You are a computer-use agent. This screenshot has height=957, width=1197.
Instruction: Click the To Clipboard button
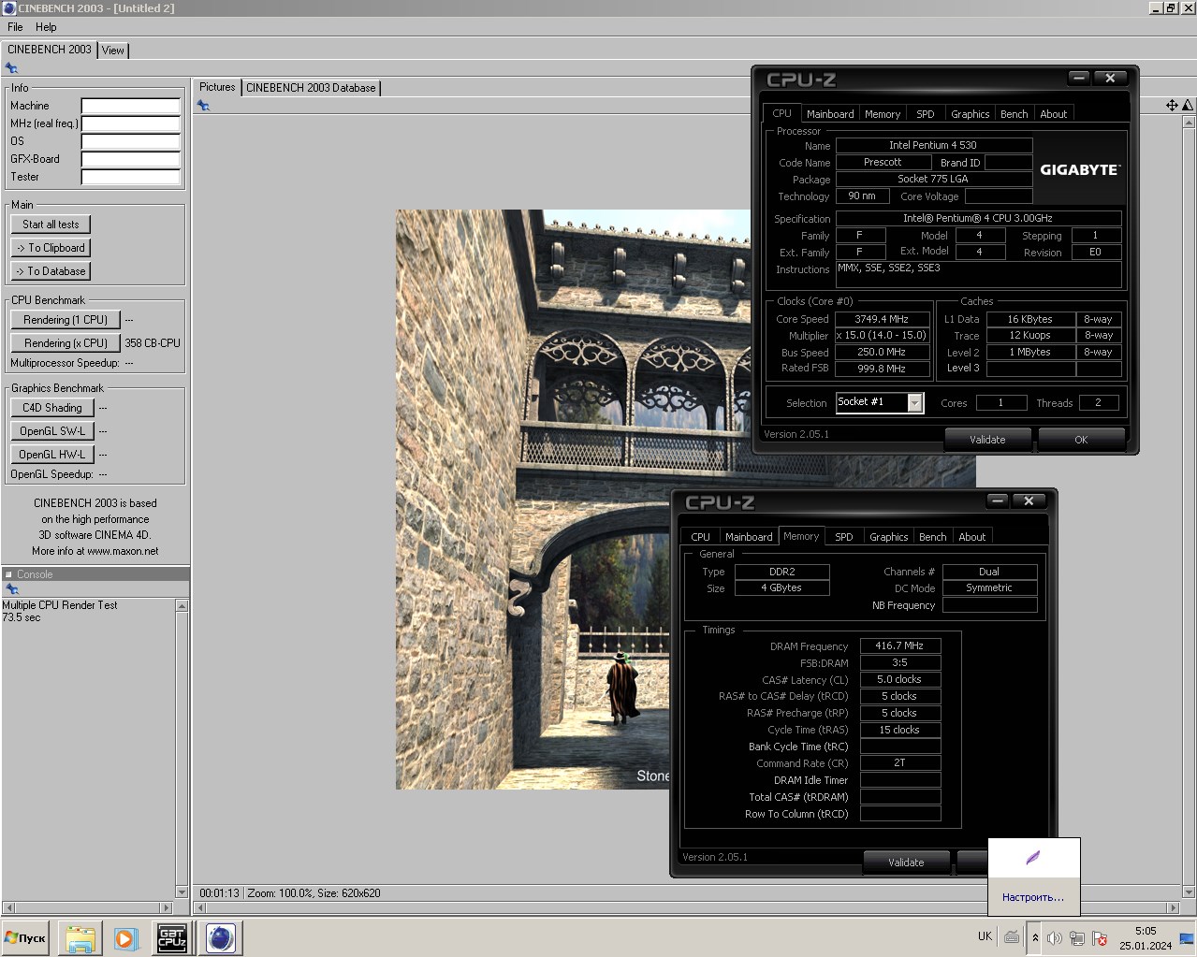pyautogui.click(x=51, y=248)
